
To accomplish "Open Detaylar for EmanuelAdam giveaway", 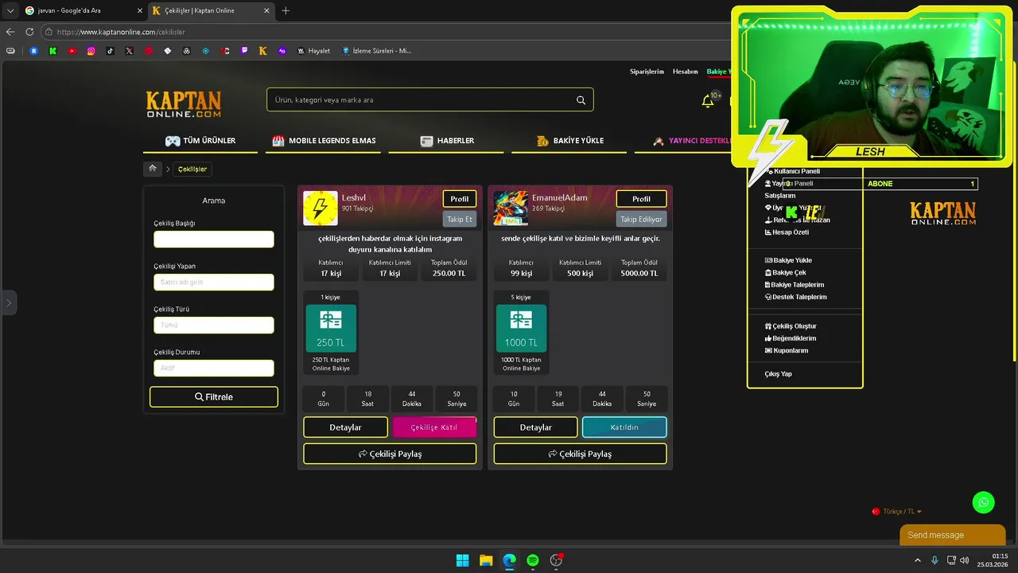I will pyautogui.click(x=535, y=427).
